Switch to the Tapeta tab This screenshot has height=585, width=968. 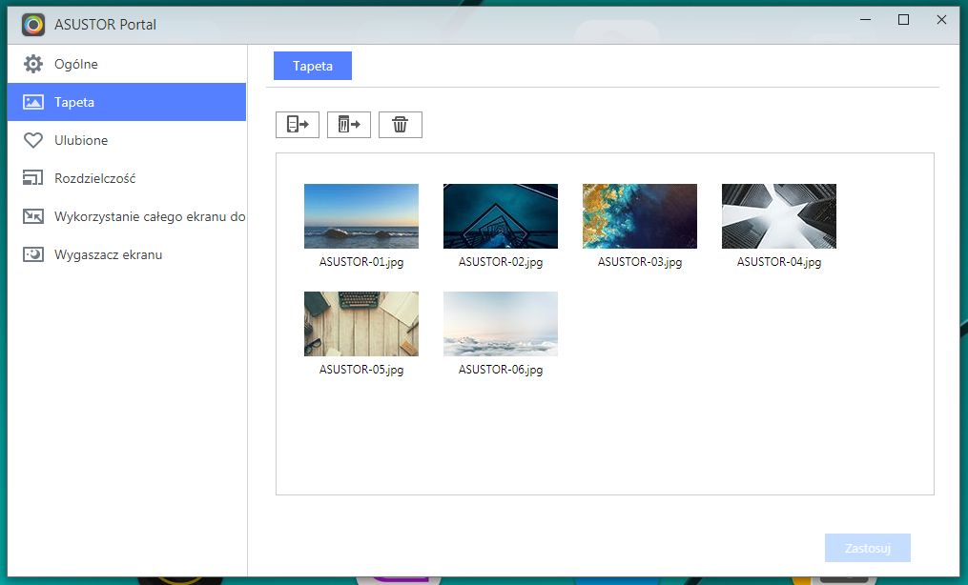click(x=313, y=66)
